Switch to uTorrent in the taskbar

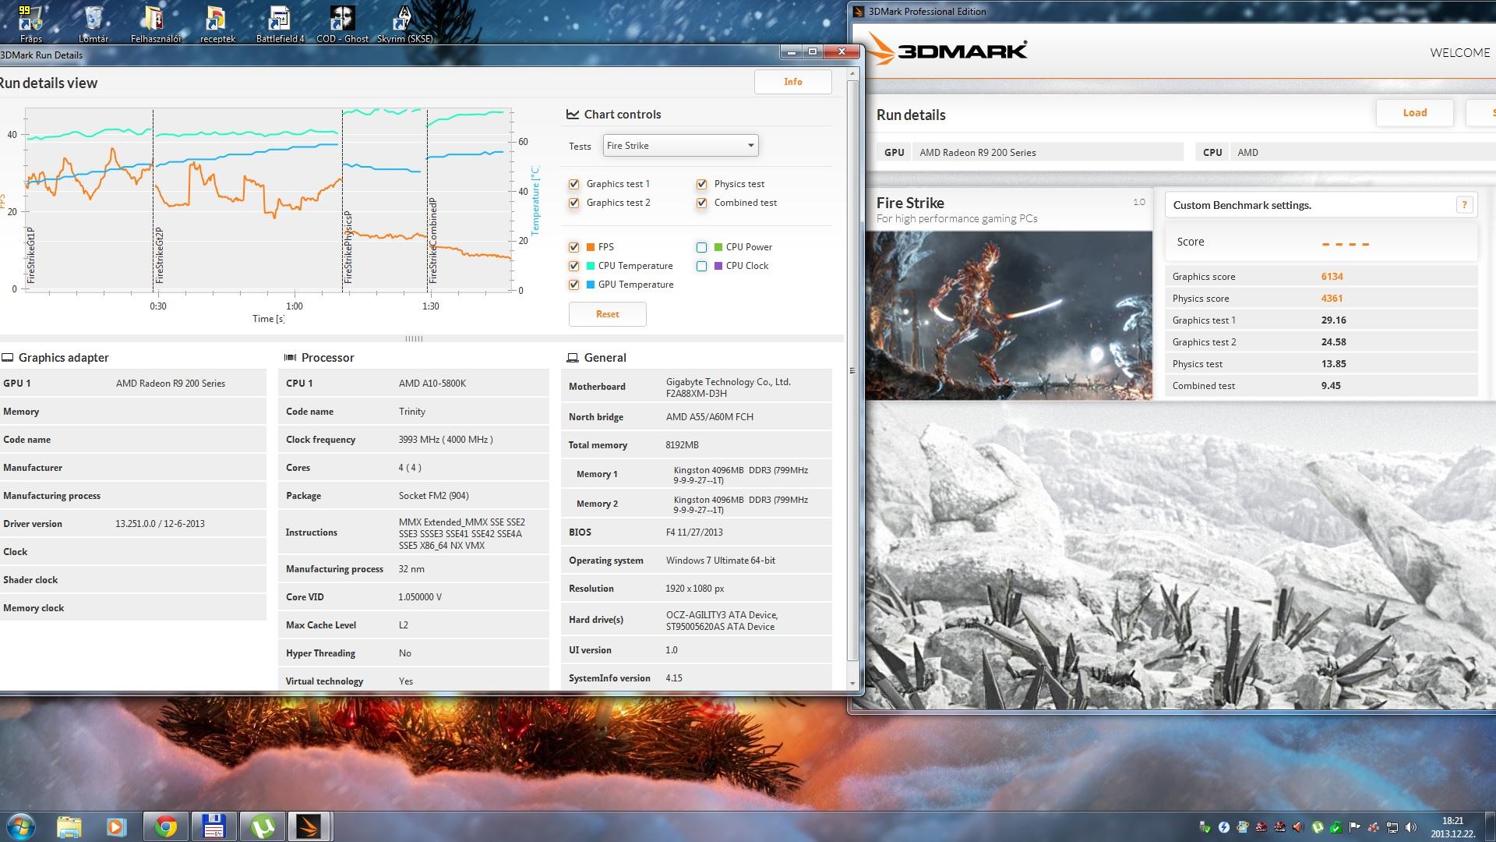click(x=262, y=826)
